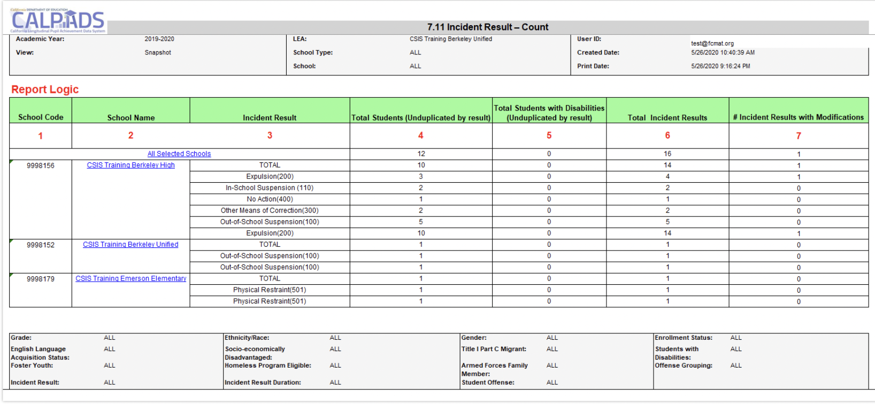Screen dimensions: 875x405
Task: Open CSIS Training Berkeley Unified school link
Action: [131, 244]
